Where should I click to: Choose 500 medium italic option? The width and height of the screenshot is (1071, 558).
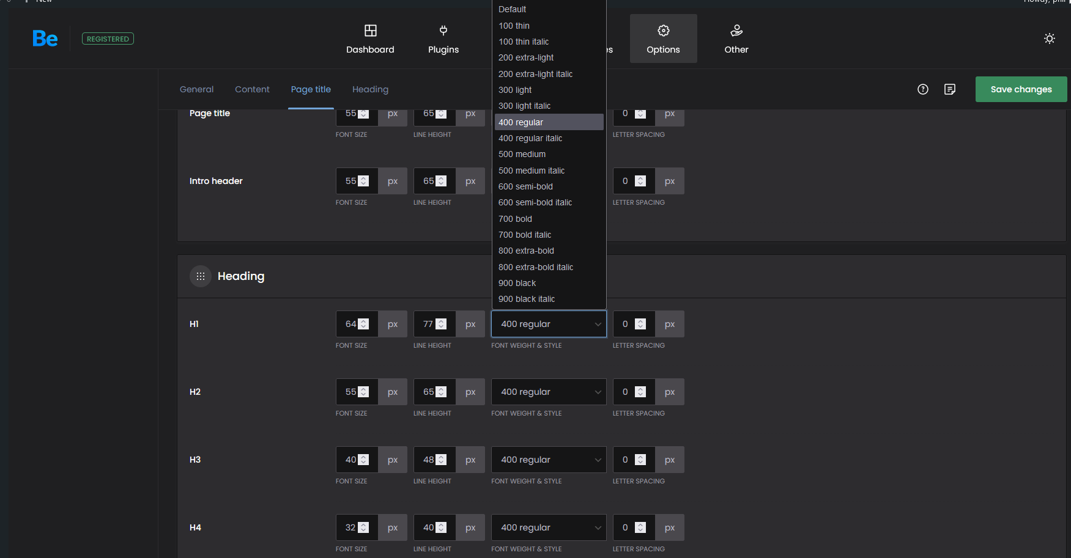click(x=549, y=171)
